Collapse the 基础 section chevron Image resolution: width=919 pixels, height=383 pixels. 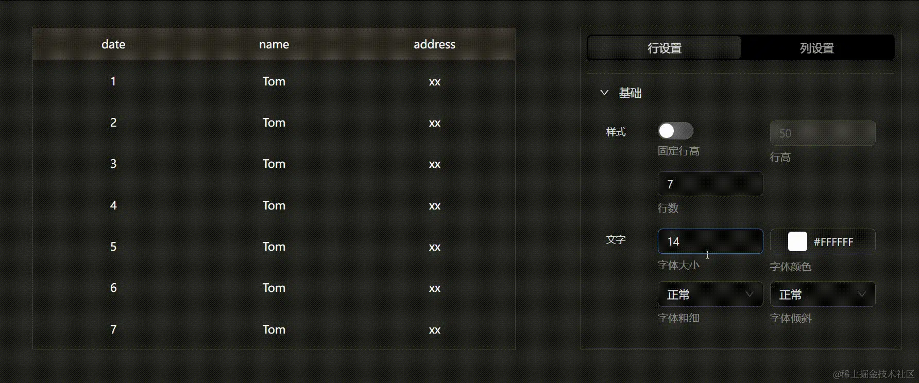(604, 93)
